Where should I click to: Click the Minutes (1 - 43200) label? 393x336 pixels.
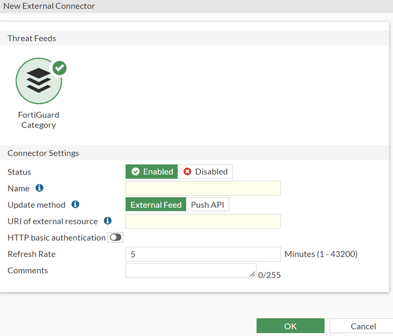point(321,254)
